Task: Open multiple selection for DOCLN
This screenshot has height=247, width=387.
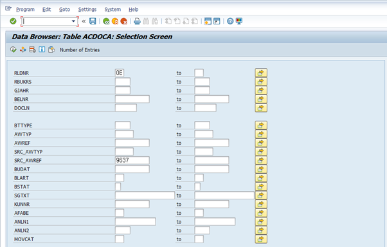Action: (x=261, y=108)
